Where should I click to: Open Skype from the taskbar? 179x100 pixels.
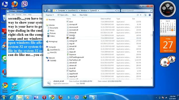tap(69, 97)
